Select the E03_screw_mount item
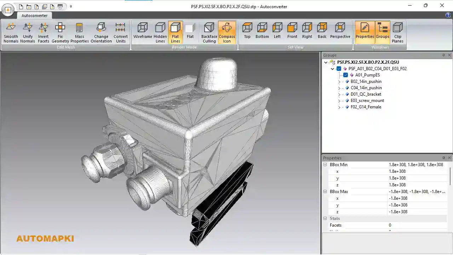Viewport: 453px width, 255px height. [367, 101]
